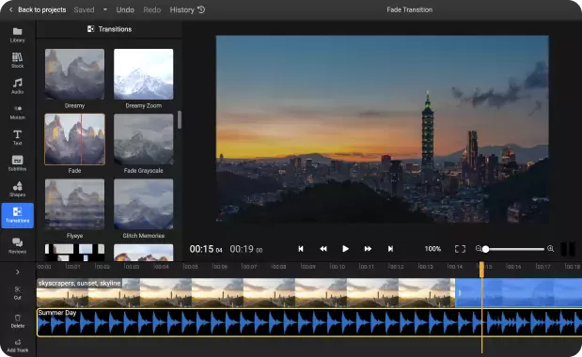The width and height of the screenshot is (582, 357).
Task: Go back to projects
Action: [x=38, y=9]
